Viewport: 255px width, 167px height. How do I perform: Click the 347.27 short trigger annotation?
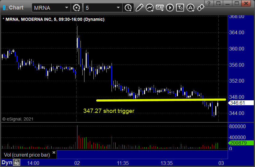tap(109, 111)
